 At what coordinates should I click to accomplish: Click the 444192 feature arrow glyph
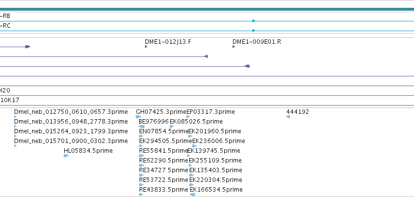click(288, 117)
